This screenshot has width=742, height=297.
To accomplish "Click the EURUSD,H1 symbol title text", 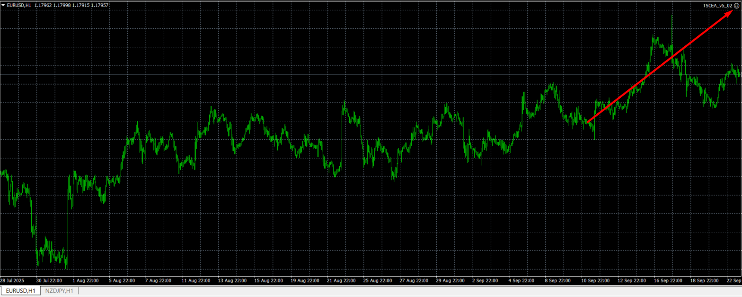I will pyautogui.click(x=19, y=5).
